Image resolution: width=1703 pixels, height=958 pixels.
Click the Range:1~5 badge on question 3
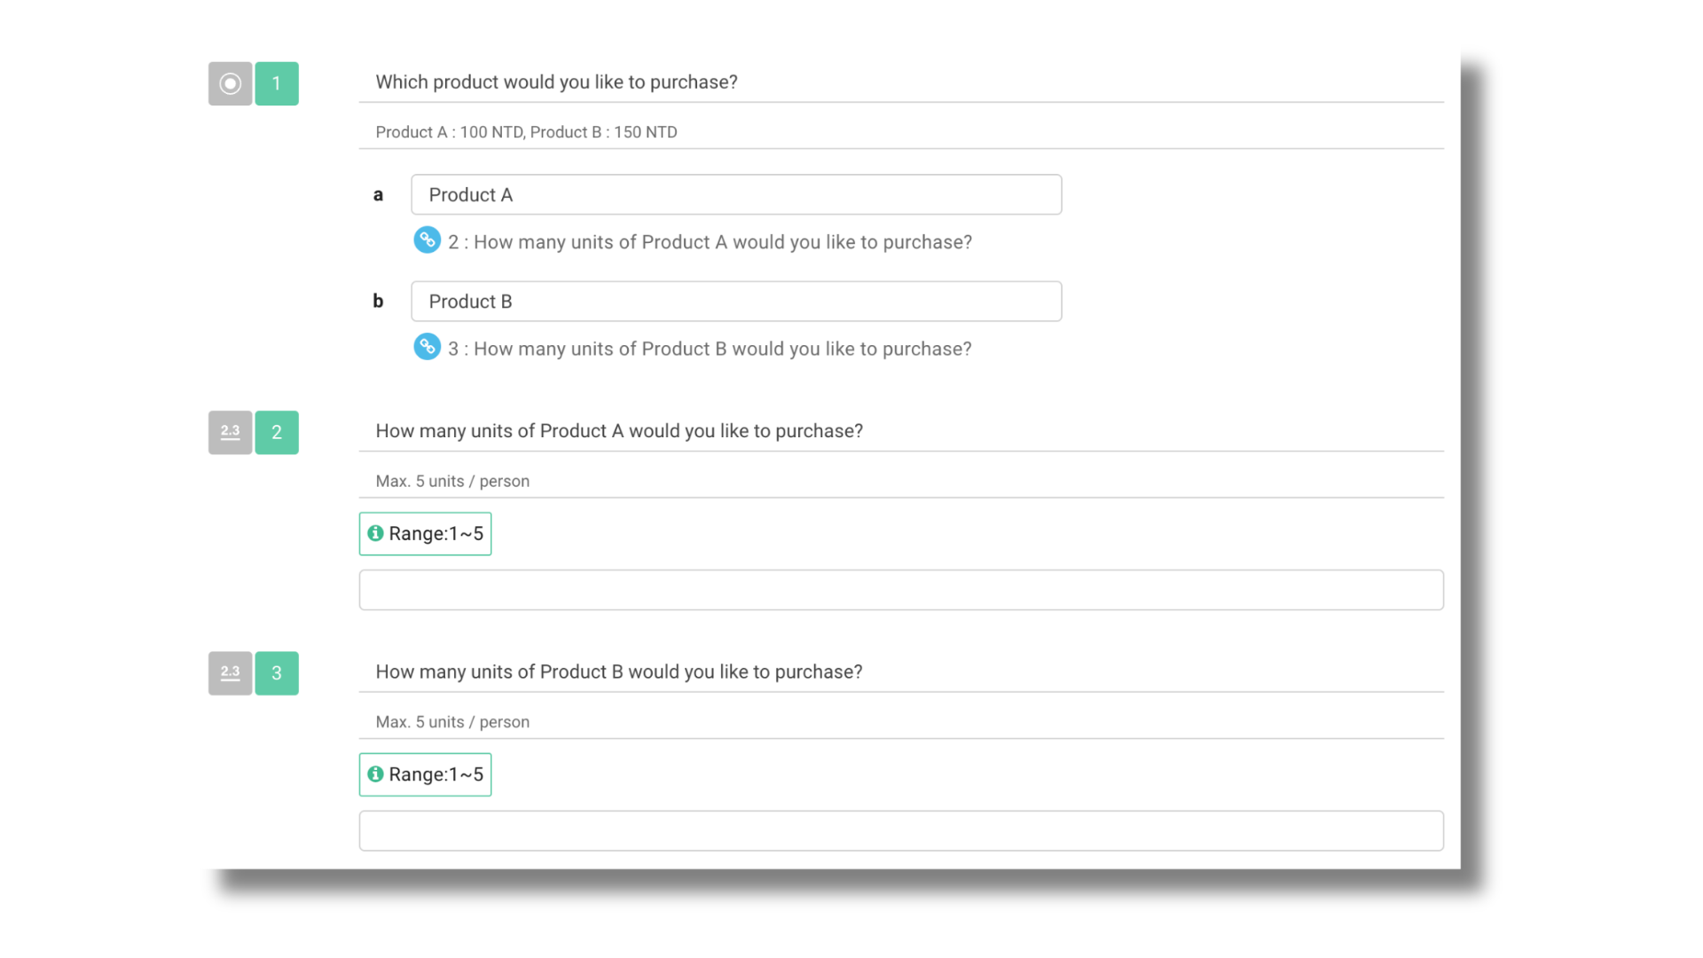(x=424, y=773)
